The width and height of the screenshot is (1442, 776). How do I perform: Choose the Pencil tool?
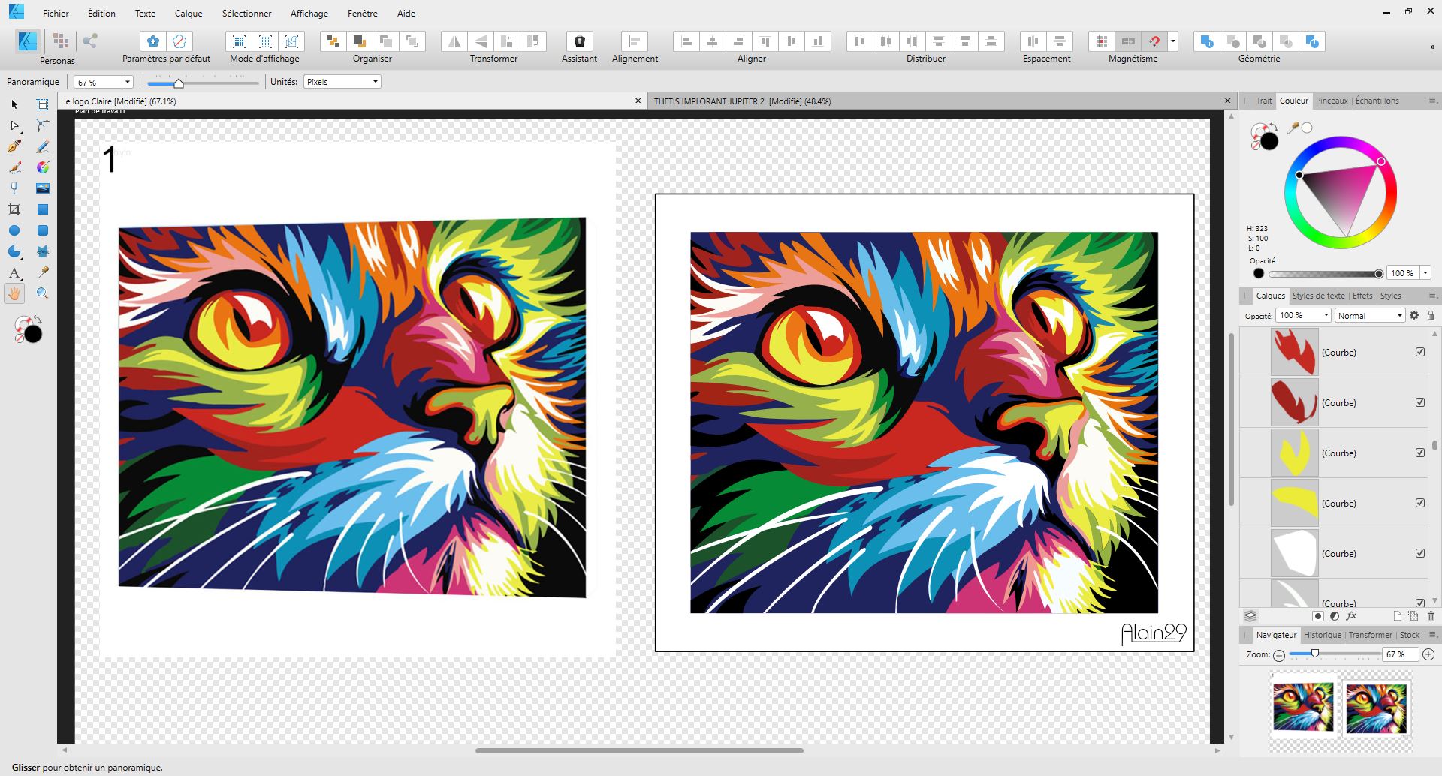(43, 146)
